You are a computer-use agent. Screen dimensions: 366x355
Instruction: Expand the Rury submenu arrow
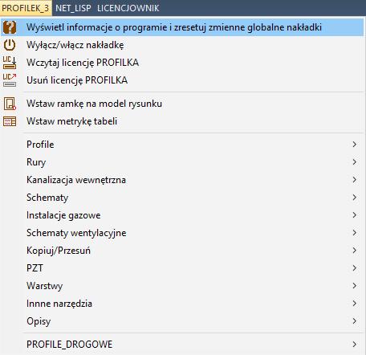355,162
